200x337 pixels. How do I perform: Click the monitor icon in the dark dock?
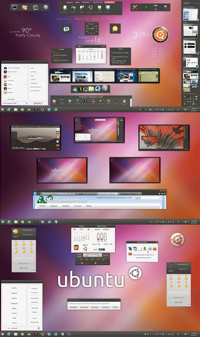[x=14, y=7]
